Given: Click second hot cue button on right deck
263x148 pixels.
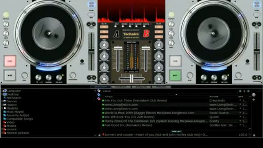Looking at the screenshot, I should coord(171,34).
